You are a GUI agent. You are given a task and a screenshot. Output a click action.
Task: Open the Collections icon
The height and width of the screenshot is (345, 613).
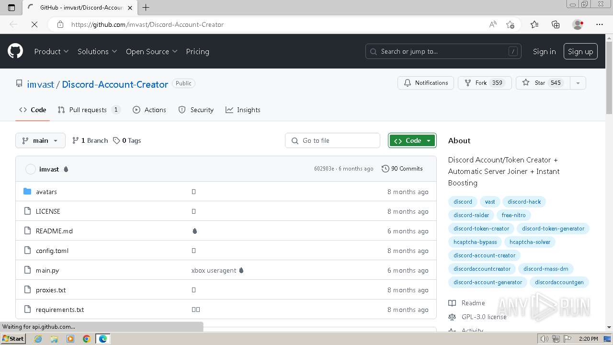click(556, 24)
